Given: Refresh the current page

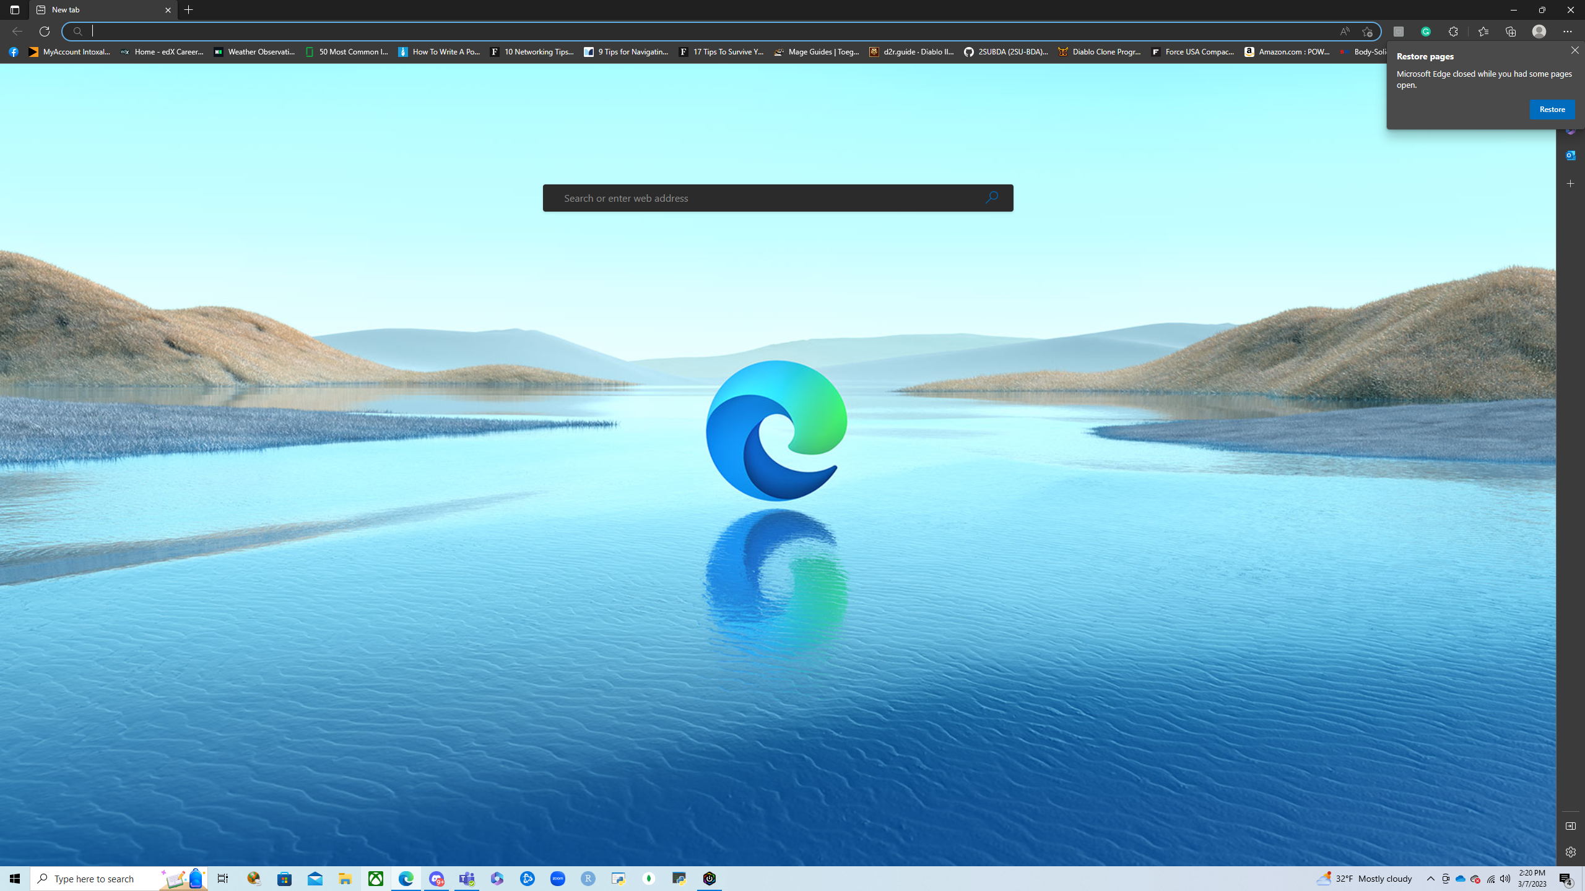Looking at the screenshot, I should (x=45, y=32).
